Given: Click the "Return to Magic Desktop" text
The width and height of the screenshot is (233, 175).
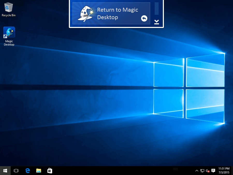Looking at the screenshot, I should point(118,13).
